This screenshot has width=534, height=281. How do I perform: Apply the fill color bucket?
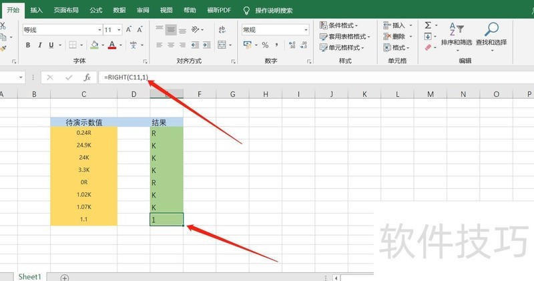pos(94,45)
